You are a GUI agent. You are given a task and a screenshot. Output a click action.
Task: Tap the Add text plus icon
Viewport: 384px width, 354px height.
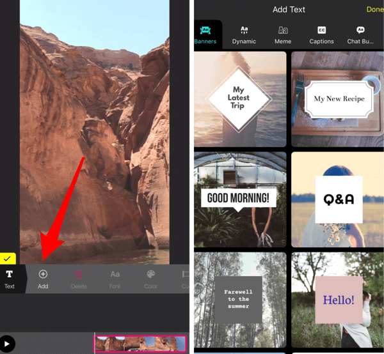pyautogui.click(x=43, y=274)
